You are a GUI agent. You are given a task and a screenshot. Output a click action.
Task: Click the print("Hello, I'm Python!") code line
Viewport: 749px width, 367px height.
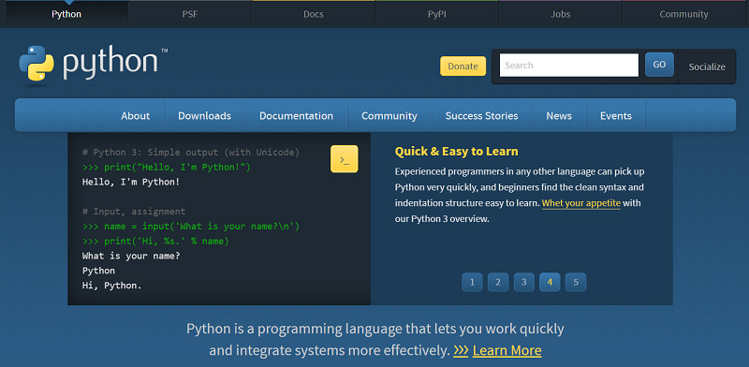(x=167, y=168)
